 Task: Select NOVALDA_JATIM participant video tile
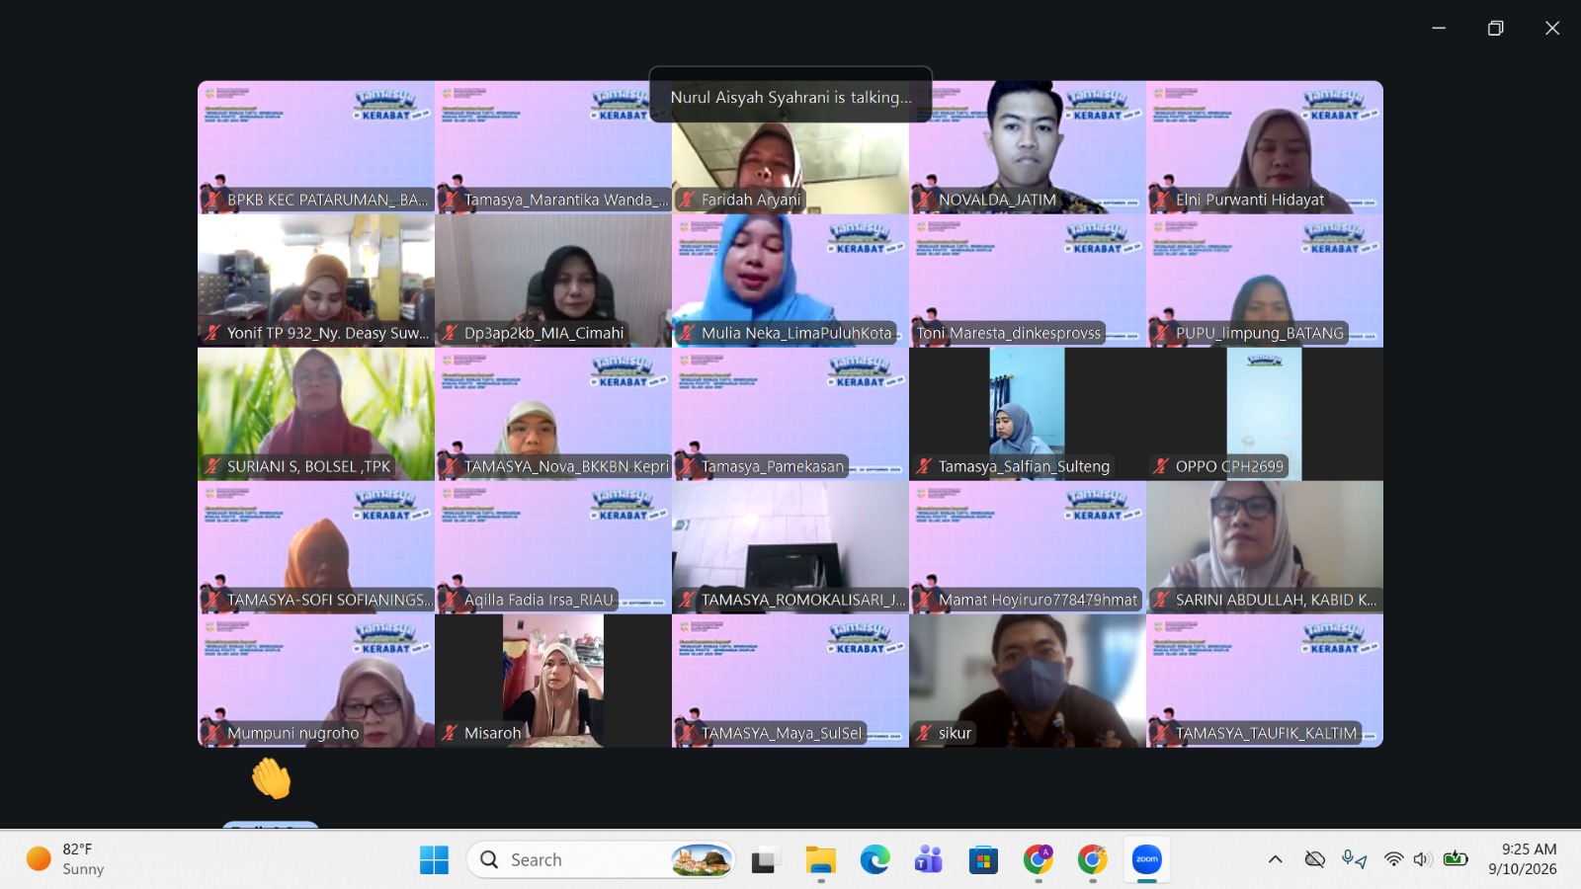click(1028, 147)
